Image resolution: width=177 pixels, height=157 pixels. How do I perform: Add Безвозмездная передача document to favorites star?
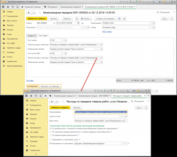click(40, 12)
